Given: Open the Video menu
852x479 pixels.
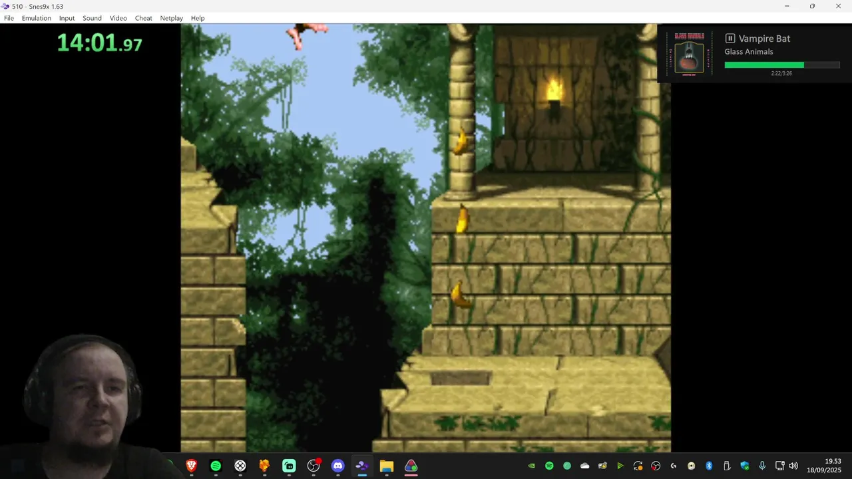Looking at the screenshot, I should click(118, 18).
